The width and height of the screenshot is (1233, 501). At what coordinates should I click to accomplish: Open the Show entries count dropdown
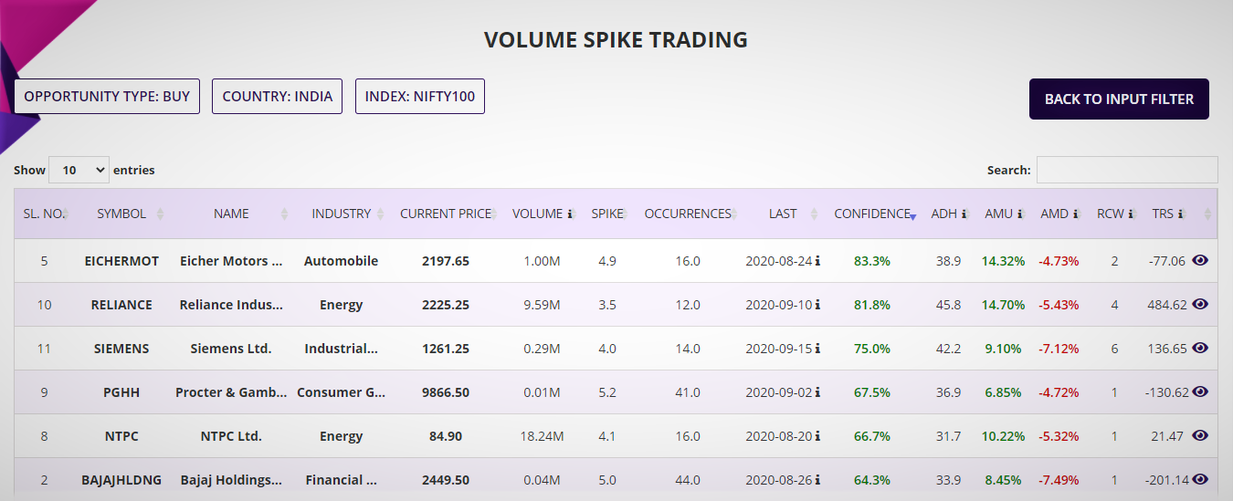[79, 170]
